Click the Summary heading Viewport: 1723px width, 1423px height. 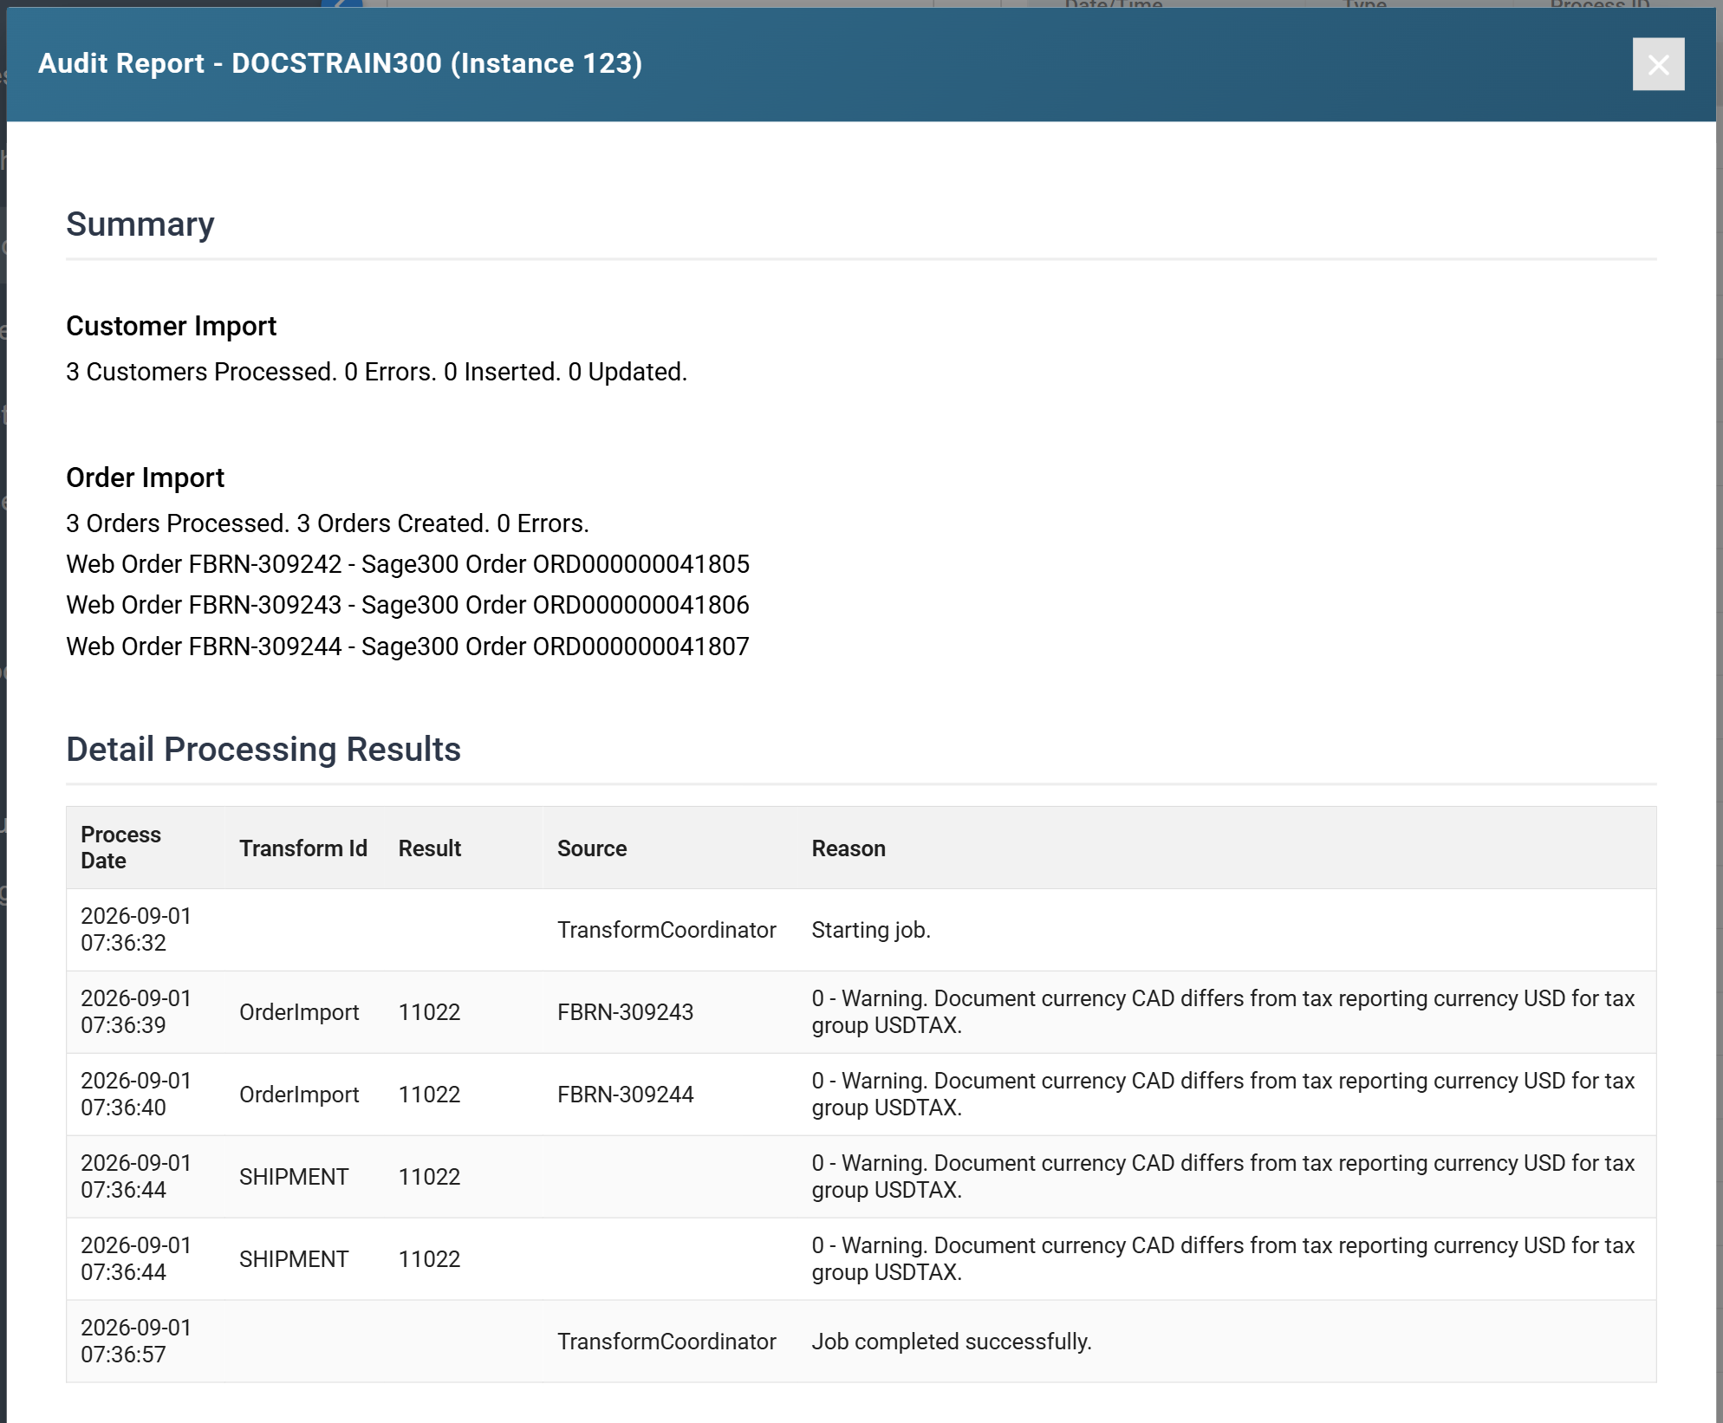tap(140, 224)
